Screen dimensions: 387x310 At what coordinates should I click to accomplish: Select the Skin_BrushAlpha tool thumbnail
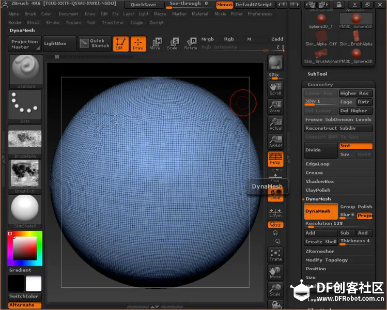click(x=355, y=38)
